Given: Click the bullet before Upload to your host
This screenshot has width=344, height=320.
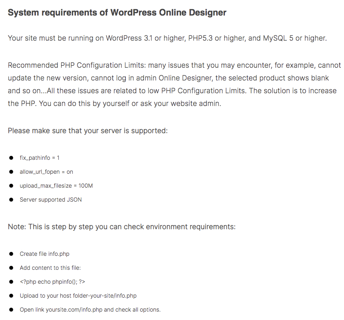Looking at the screenshot, I should click(11, 296).
